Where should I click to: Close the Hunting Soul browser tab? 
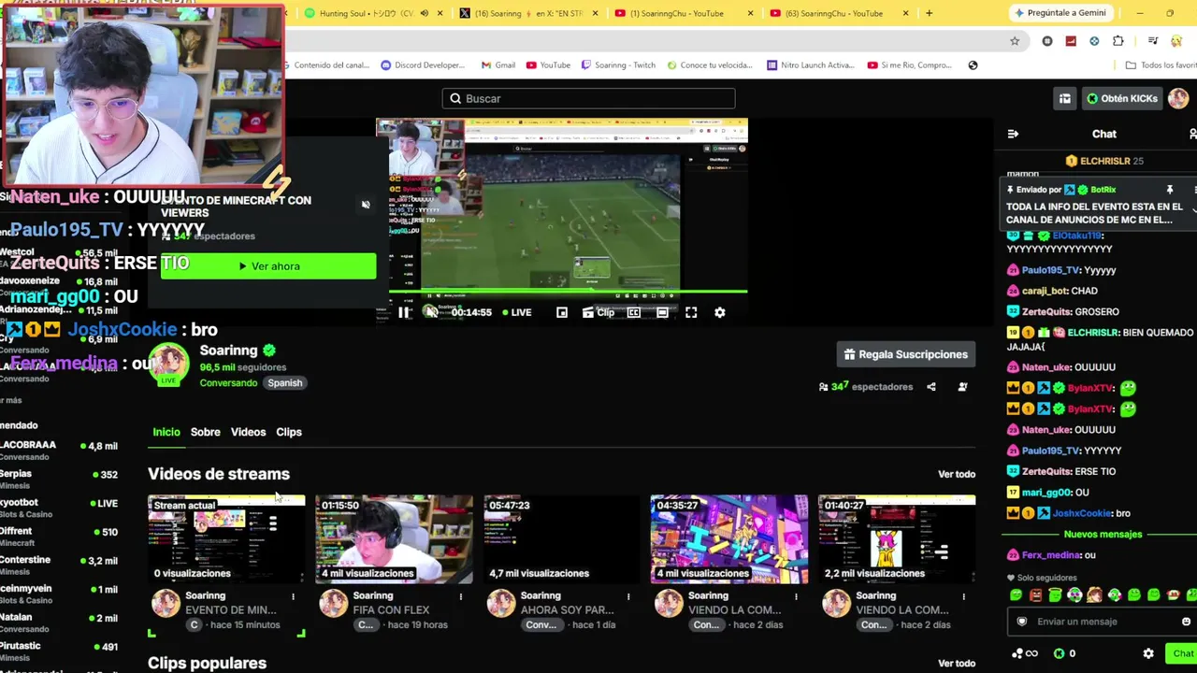(440, 13)
